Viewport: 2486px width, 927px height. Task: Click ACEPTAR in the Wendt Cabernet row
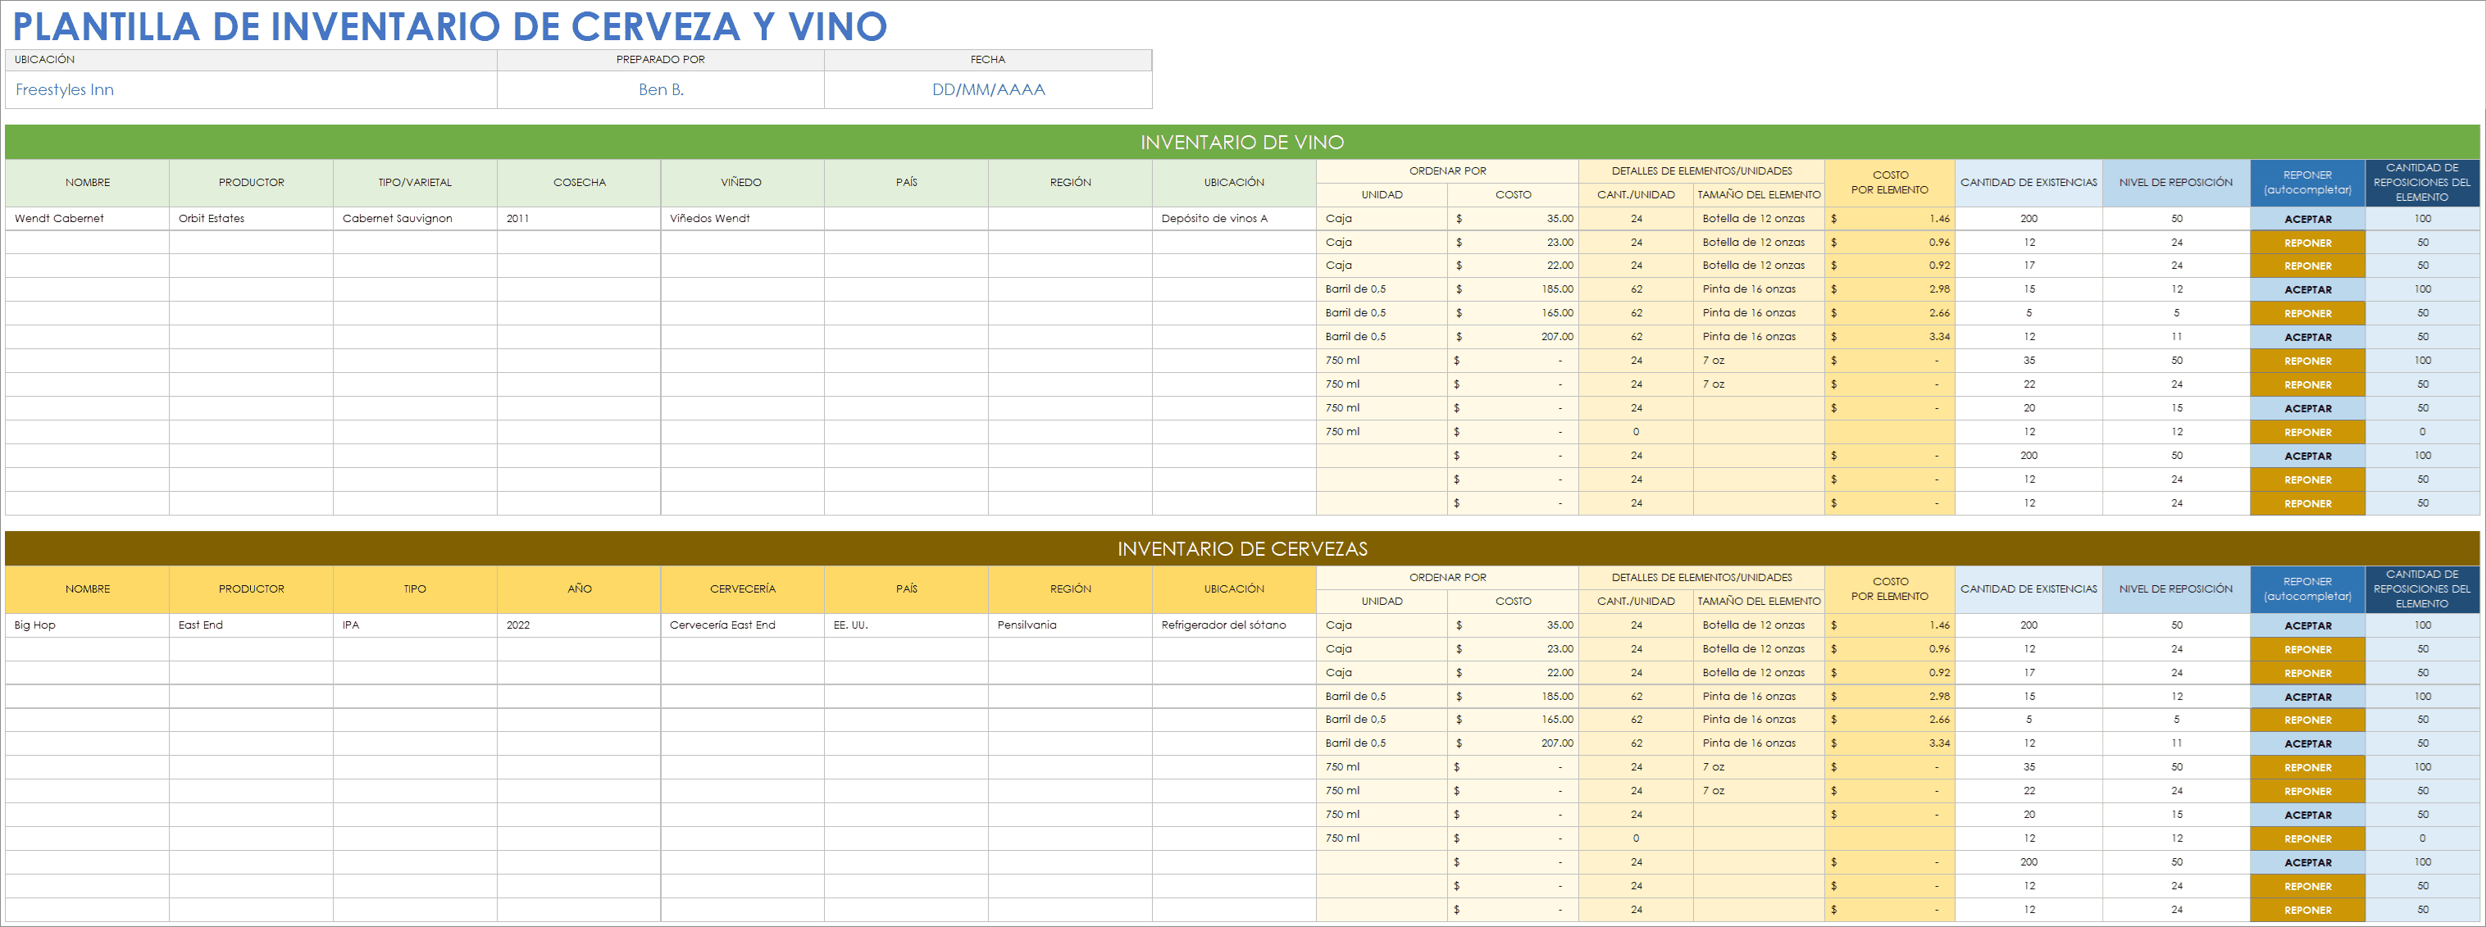pos(2307,219)
